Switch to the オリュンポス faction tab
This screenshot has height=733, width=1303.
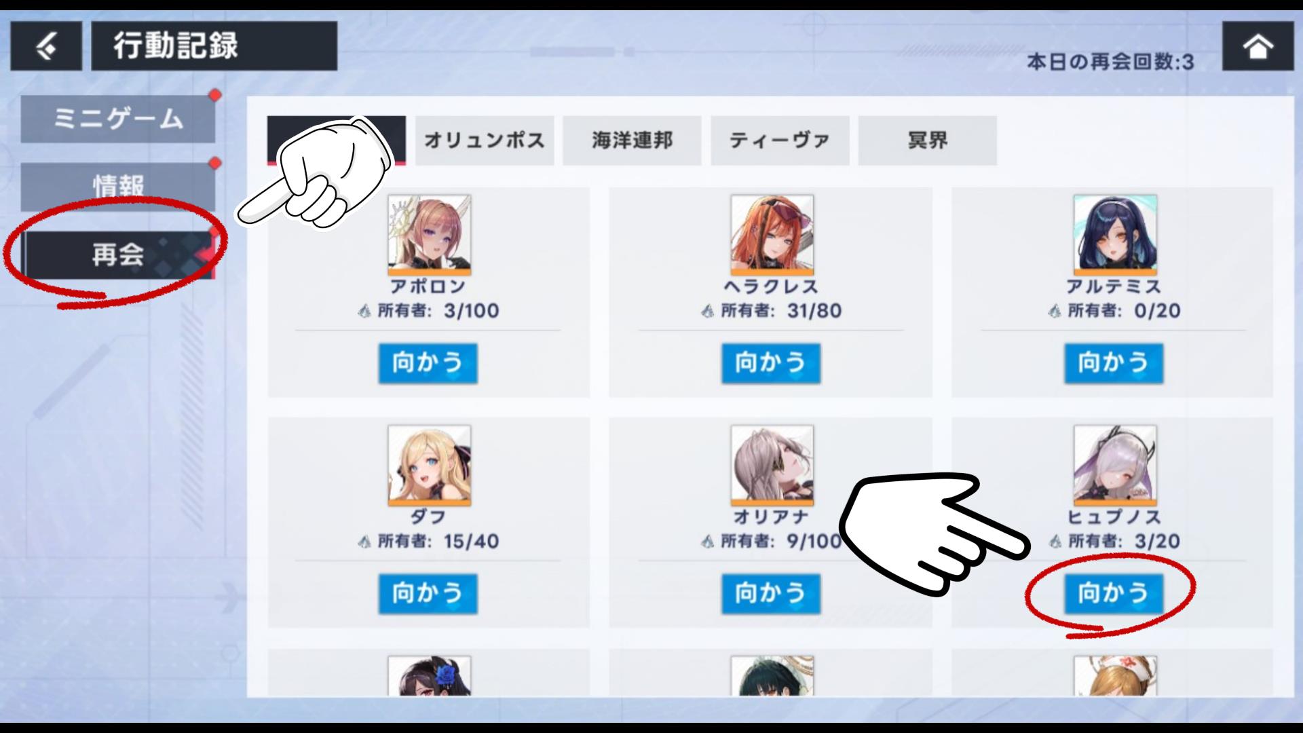point(485,140)
